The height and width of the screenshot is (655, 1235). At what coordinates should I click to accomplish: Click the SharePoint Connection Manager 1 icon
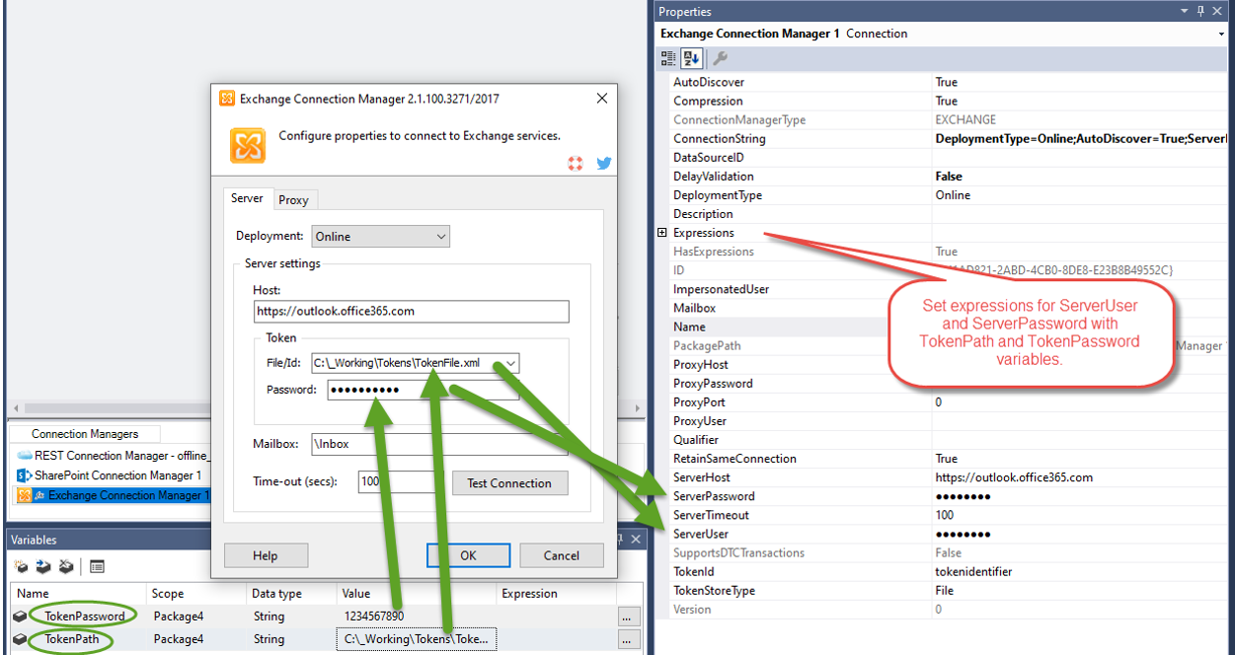tap(25, 475)
